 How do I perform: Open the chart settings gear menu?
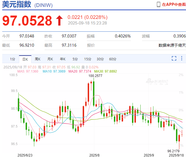pyautogui.click(x=182, y=58)
